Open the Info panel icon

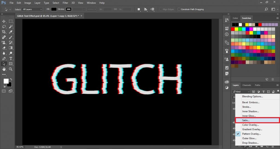tap(227, 34)
